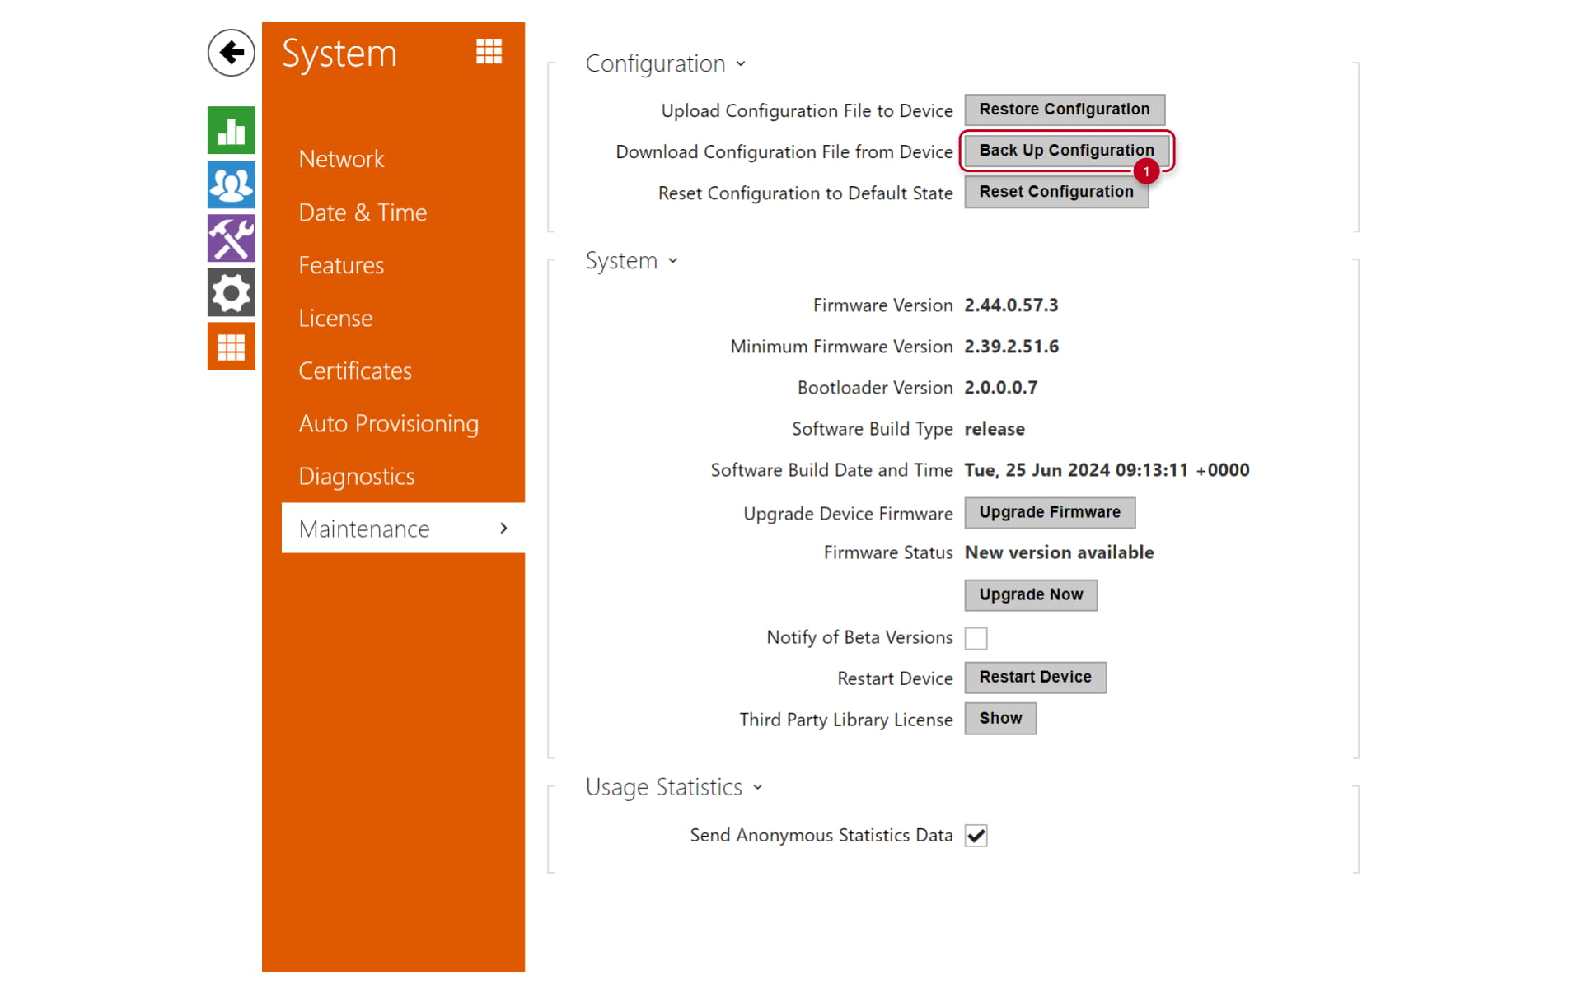The height and width of the screenshot is (988, 1582).
Task: Open the green Status chart icon
Action: pos(231,130)
